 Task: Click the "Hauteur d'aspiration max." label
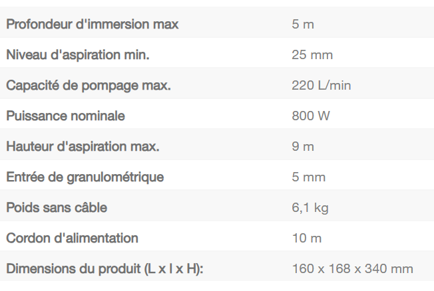[83, 146]
